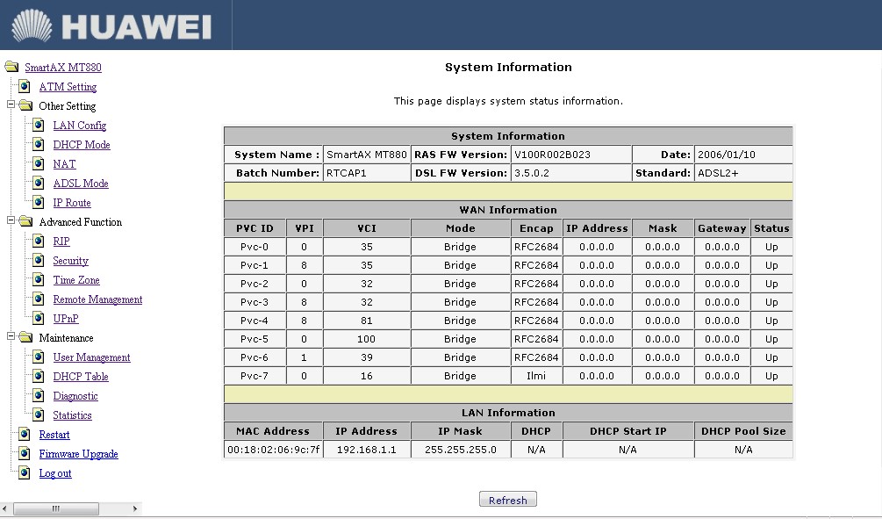Screen dimensions: 882x519
Task: View Statistics page
Action: (72, 415)
